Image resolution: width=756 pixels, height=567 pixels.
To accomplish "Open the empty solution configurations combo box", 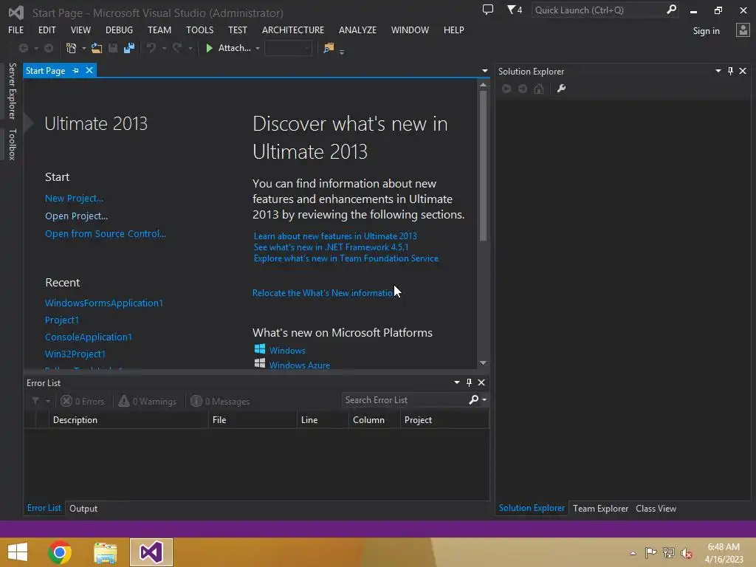I will click(x=289, y=48).
